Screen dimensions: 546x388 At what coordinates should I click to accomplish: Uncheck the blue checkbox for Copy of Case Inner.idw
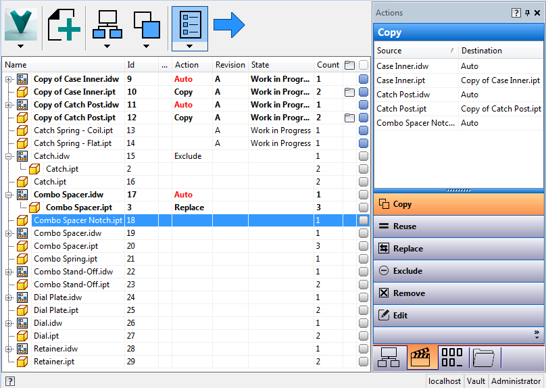(364, 79)
